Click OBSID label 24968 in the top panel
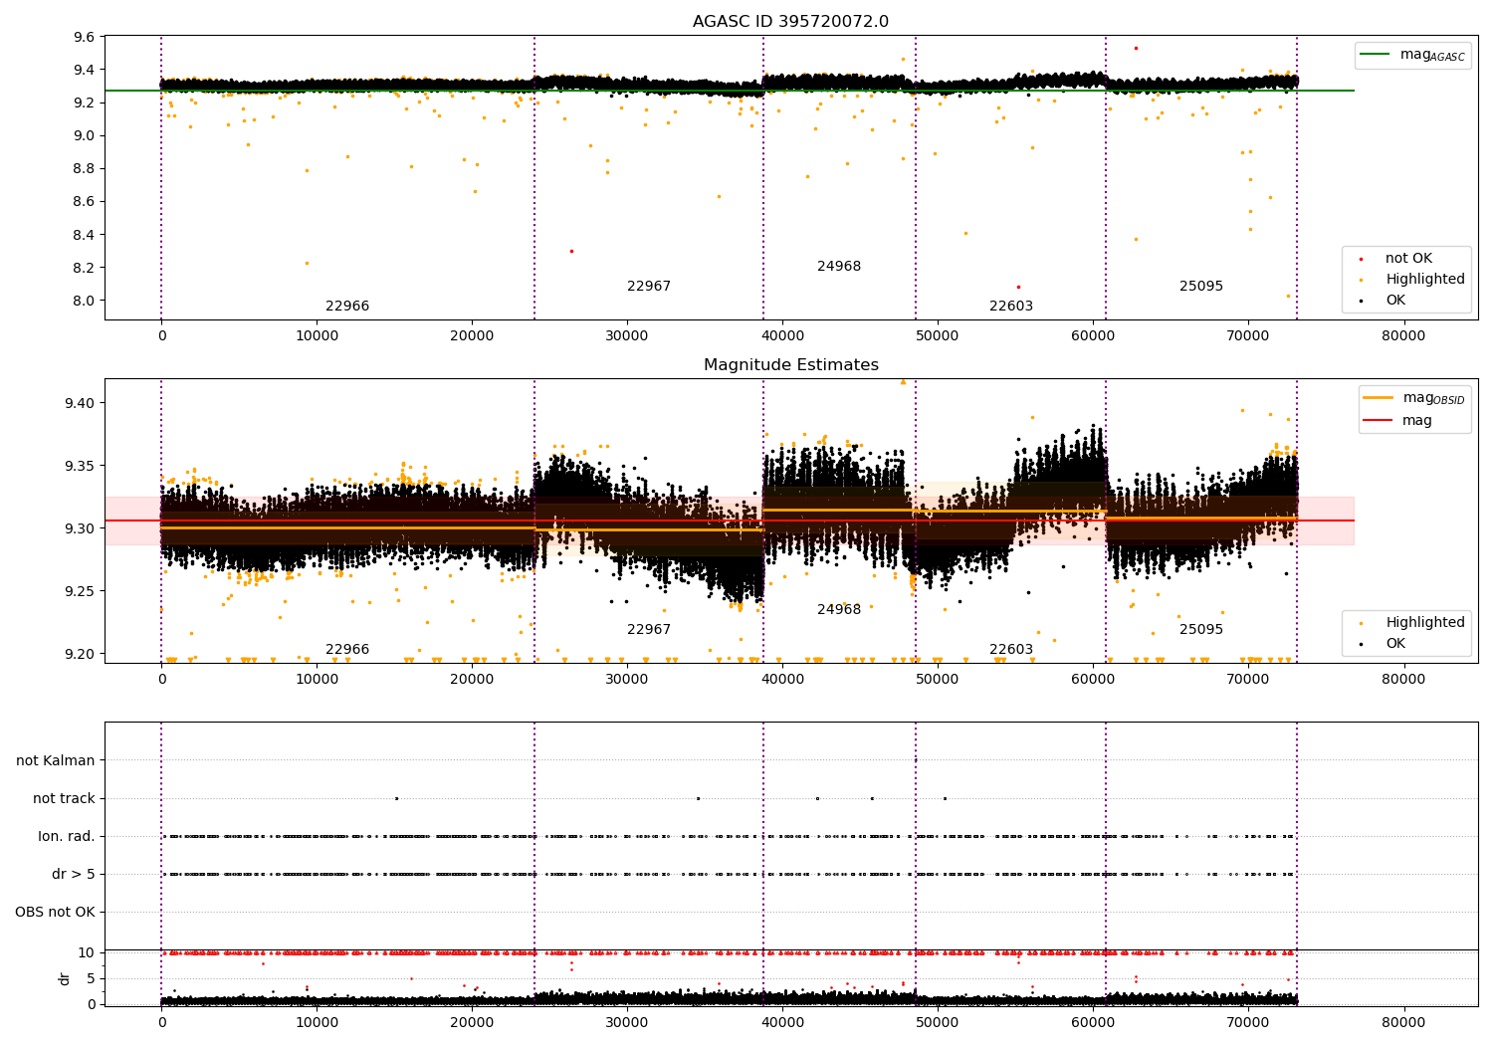The width and height of the screenshot is (1493, 1045). click(839, 267)
